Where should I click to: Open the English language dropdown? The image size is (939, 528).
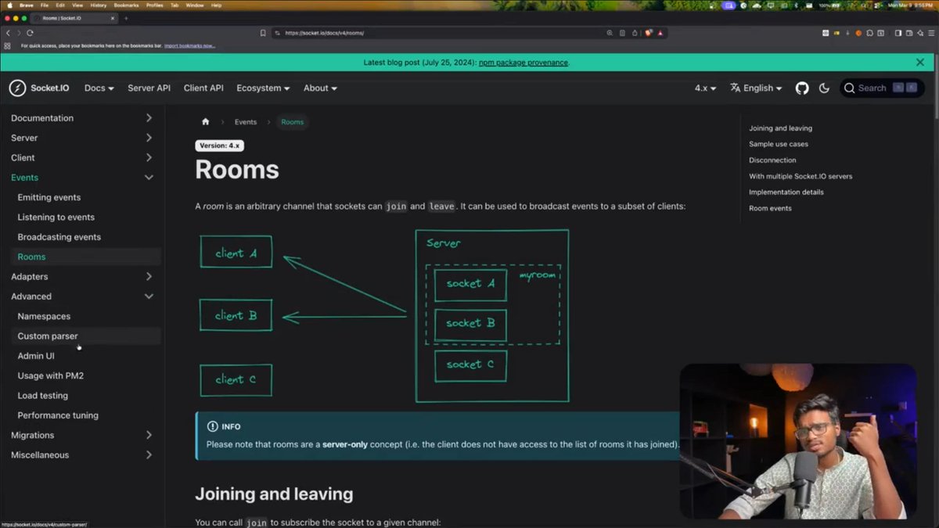756,88
